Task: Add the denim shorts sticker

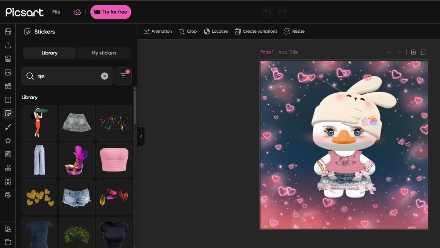Action: tap(77, 197)
